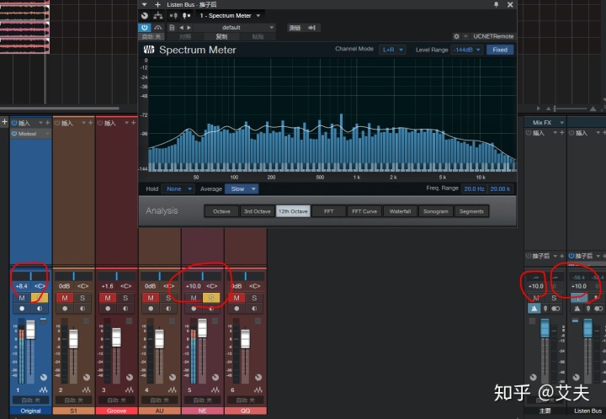Screen dimensions: 606x419
Task: Click the NE channel volume fader
Action: [202, 328]
